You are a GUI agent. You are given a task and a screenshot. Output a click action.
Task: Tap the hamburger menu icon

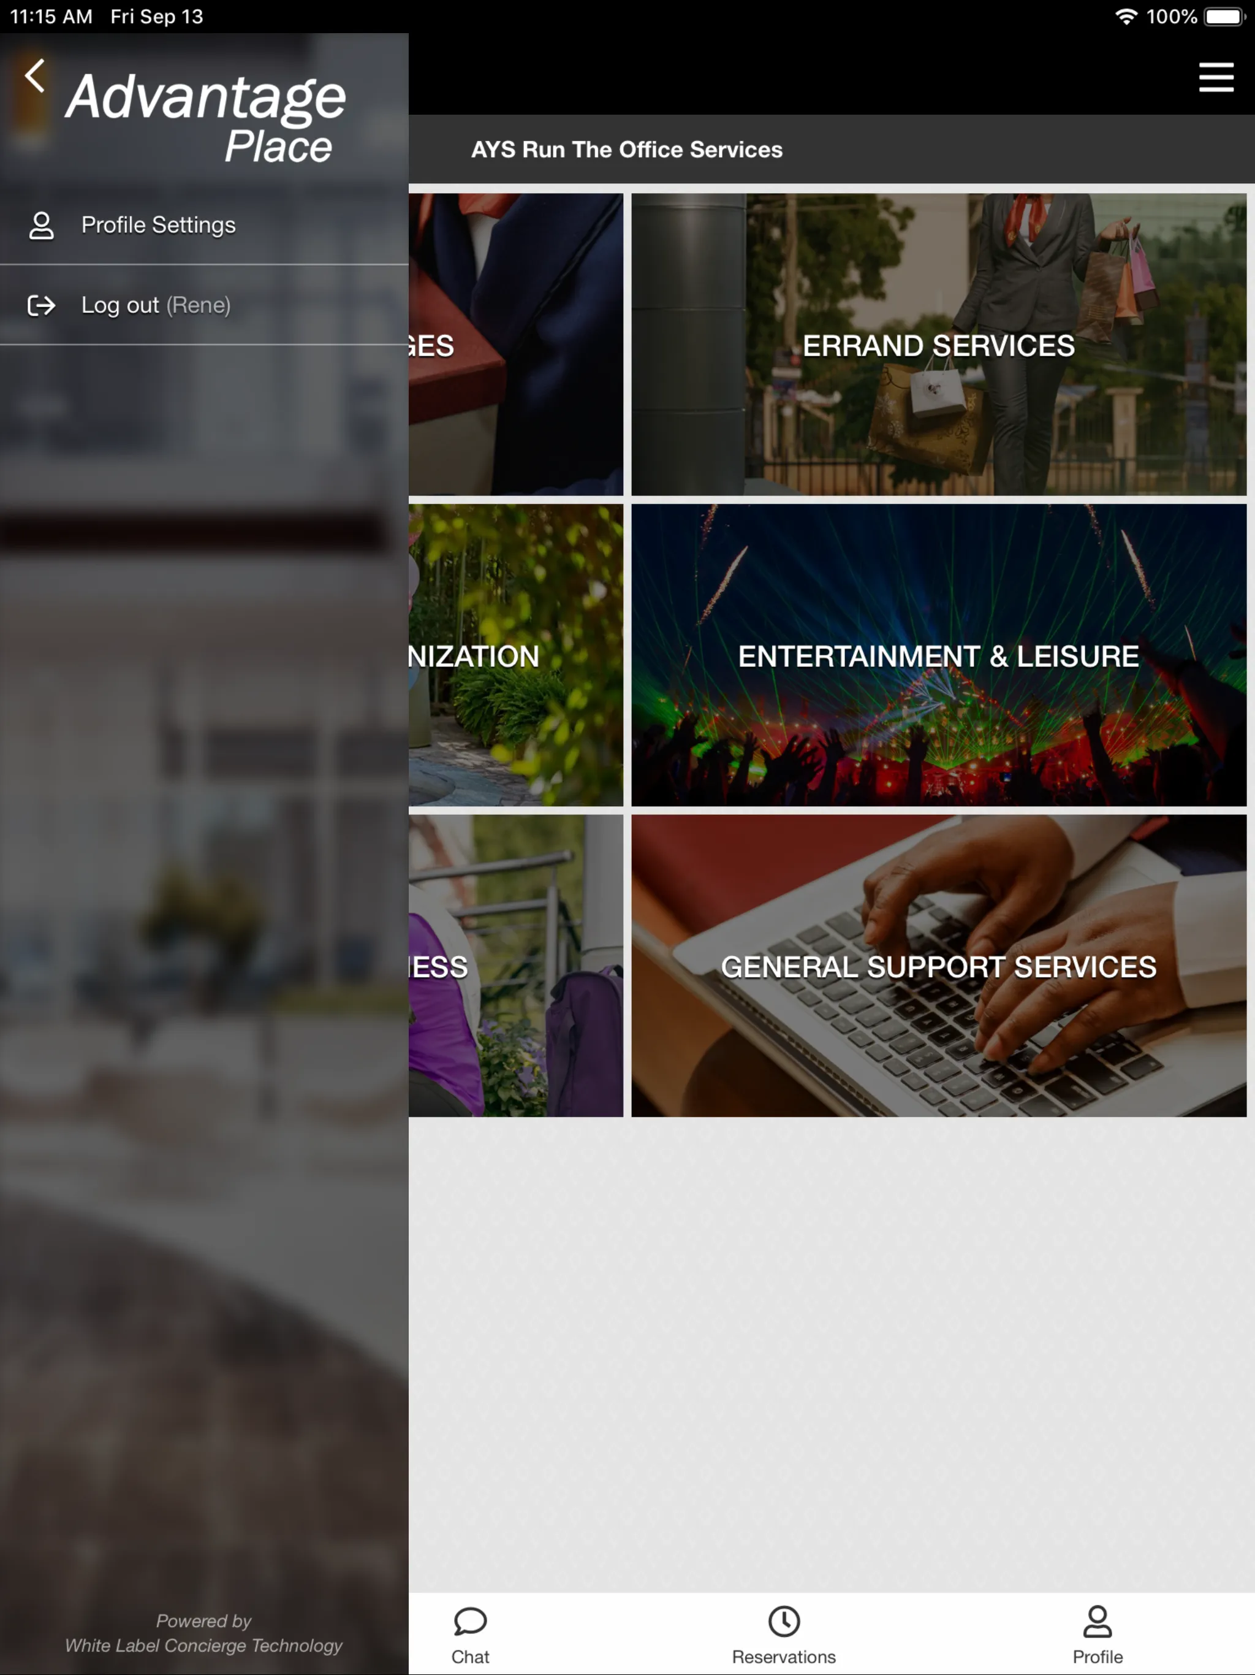point(1214,77)
